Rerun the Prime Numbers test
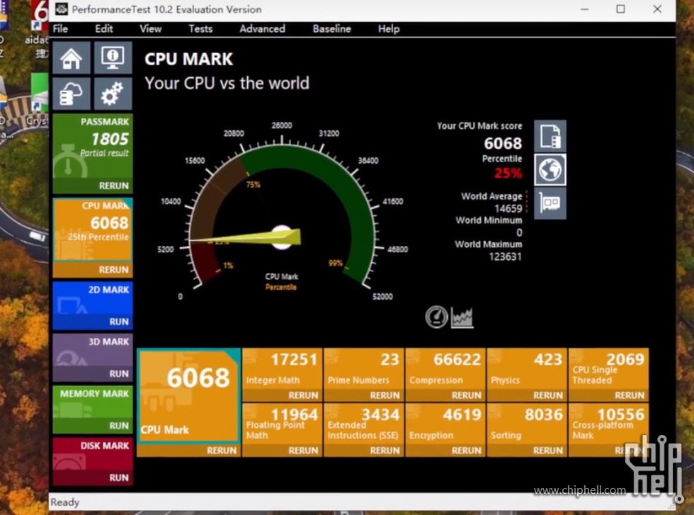The image size is (694, 515). pos(385,395)
